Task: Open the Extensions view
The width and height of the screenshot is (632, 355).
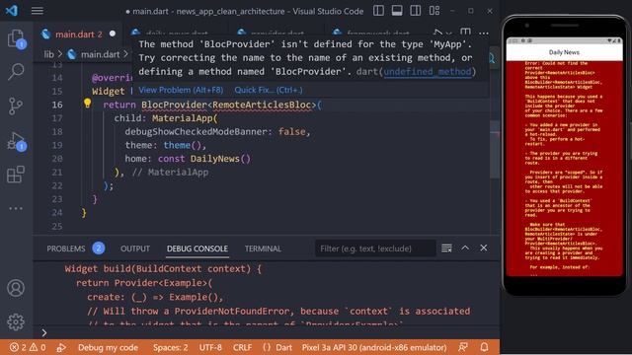Action: tap(16, 175)
